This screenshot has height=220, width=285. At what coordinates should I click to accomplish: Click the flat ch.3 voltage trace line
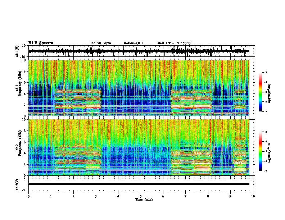(139, 184)
